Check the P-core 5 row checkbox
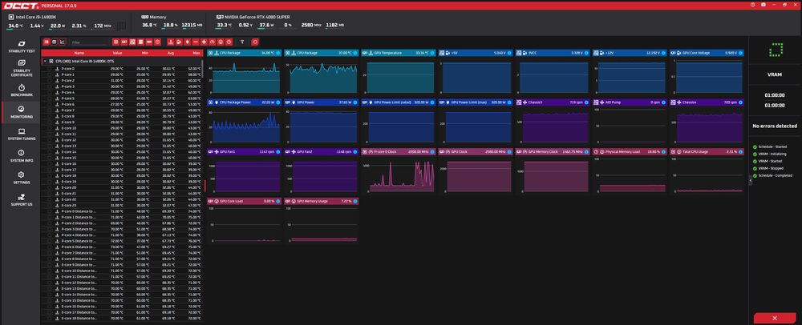Viewport: 802px width, 325px height. click(x=50, y=98)
